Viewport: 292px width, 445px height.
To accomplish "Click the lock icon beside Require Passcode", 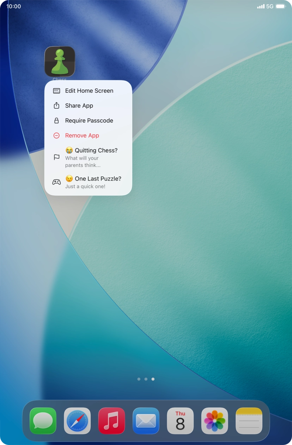I will click(56, 121).
